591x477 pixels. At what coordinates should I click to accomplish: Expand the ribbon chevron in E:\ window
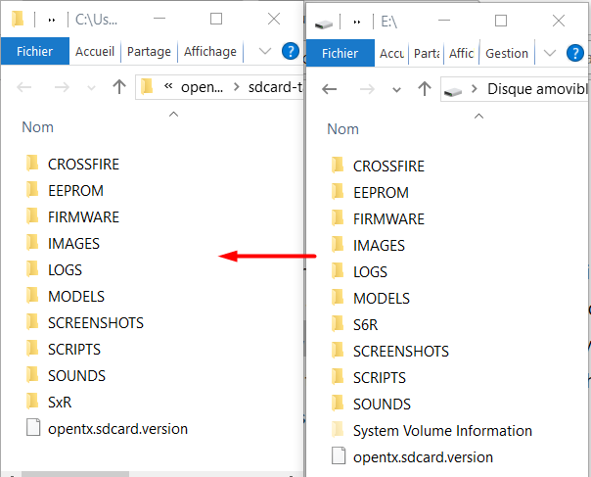tap(553, 54)
